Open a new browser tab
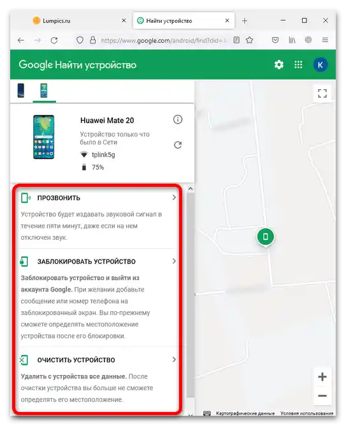Screen dimensions: 346x426 pos(245,20)
